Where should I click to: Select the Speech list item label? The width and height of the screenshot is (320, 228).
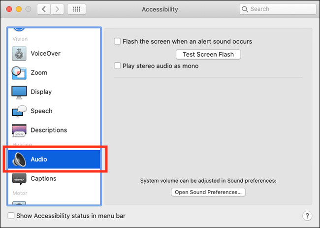click(41, 111)
